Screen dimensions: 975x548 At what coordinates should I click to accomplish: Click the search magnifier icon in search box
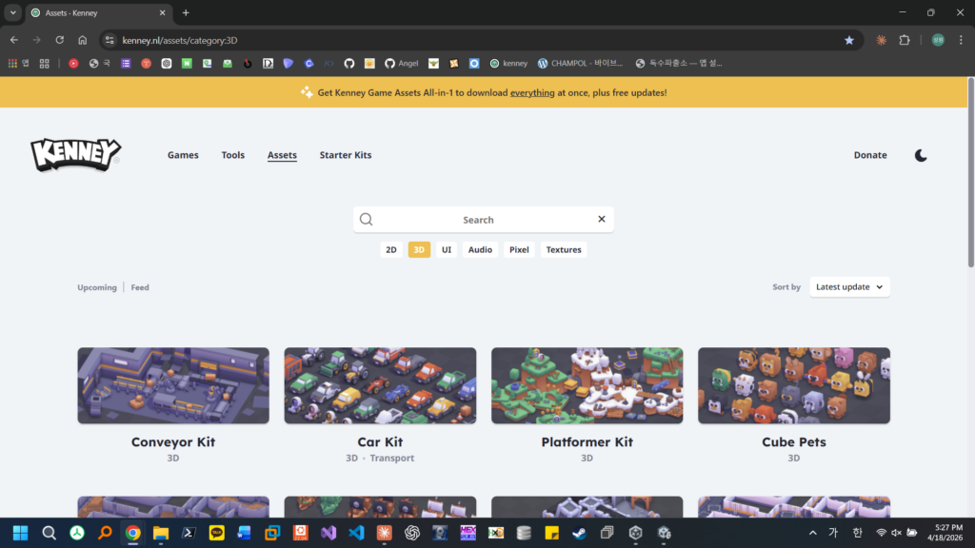click(x=367, y=220)
